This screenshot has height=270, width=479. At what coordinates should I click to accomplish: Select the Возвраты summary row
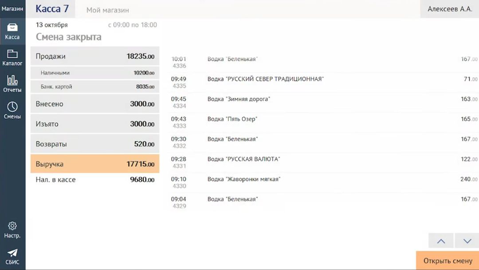(x=95, y=144)
